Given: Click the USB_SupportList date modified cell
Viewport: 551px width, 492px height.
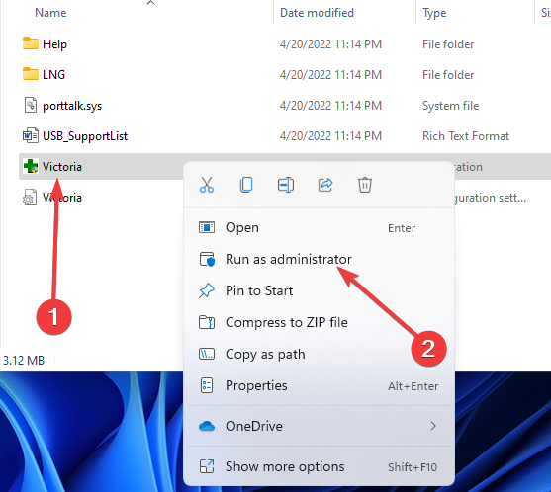Looking at the screenshot, I should (330, 135).
